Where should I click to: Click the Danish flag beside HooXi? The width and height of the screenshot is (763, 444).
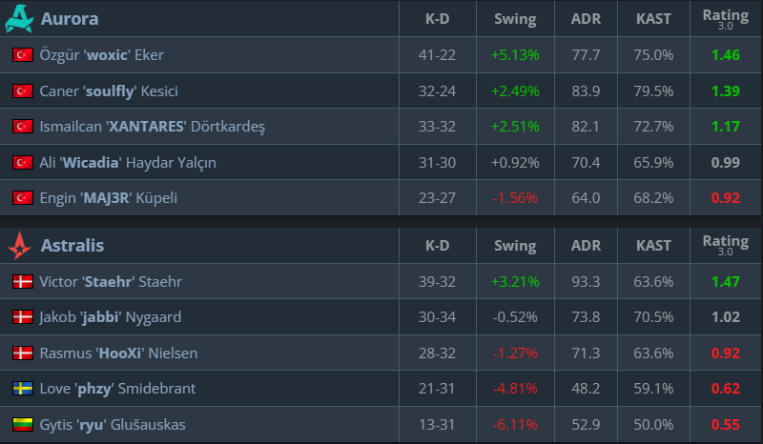pos(22,353)
